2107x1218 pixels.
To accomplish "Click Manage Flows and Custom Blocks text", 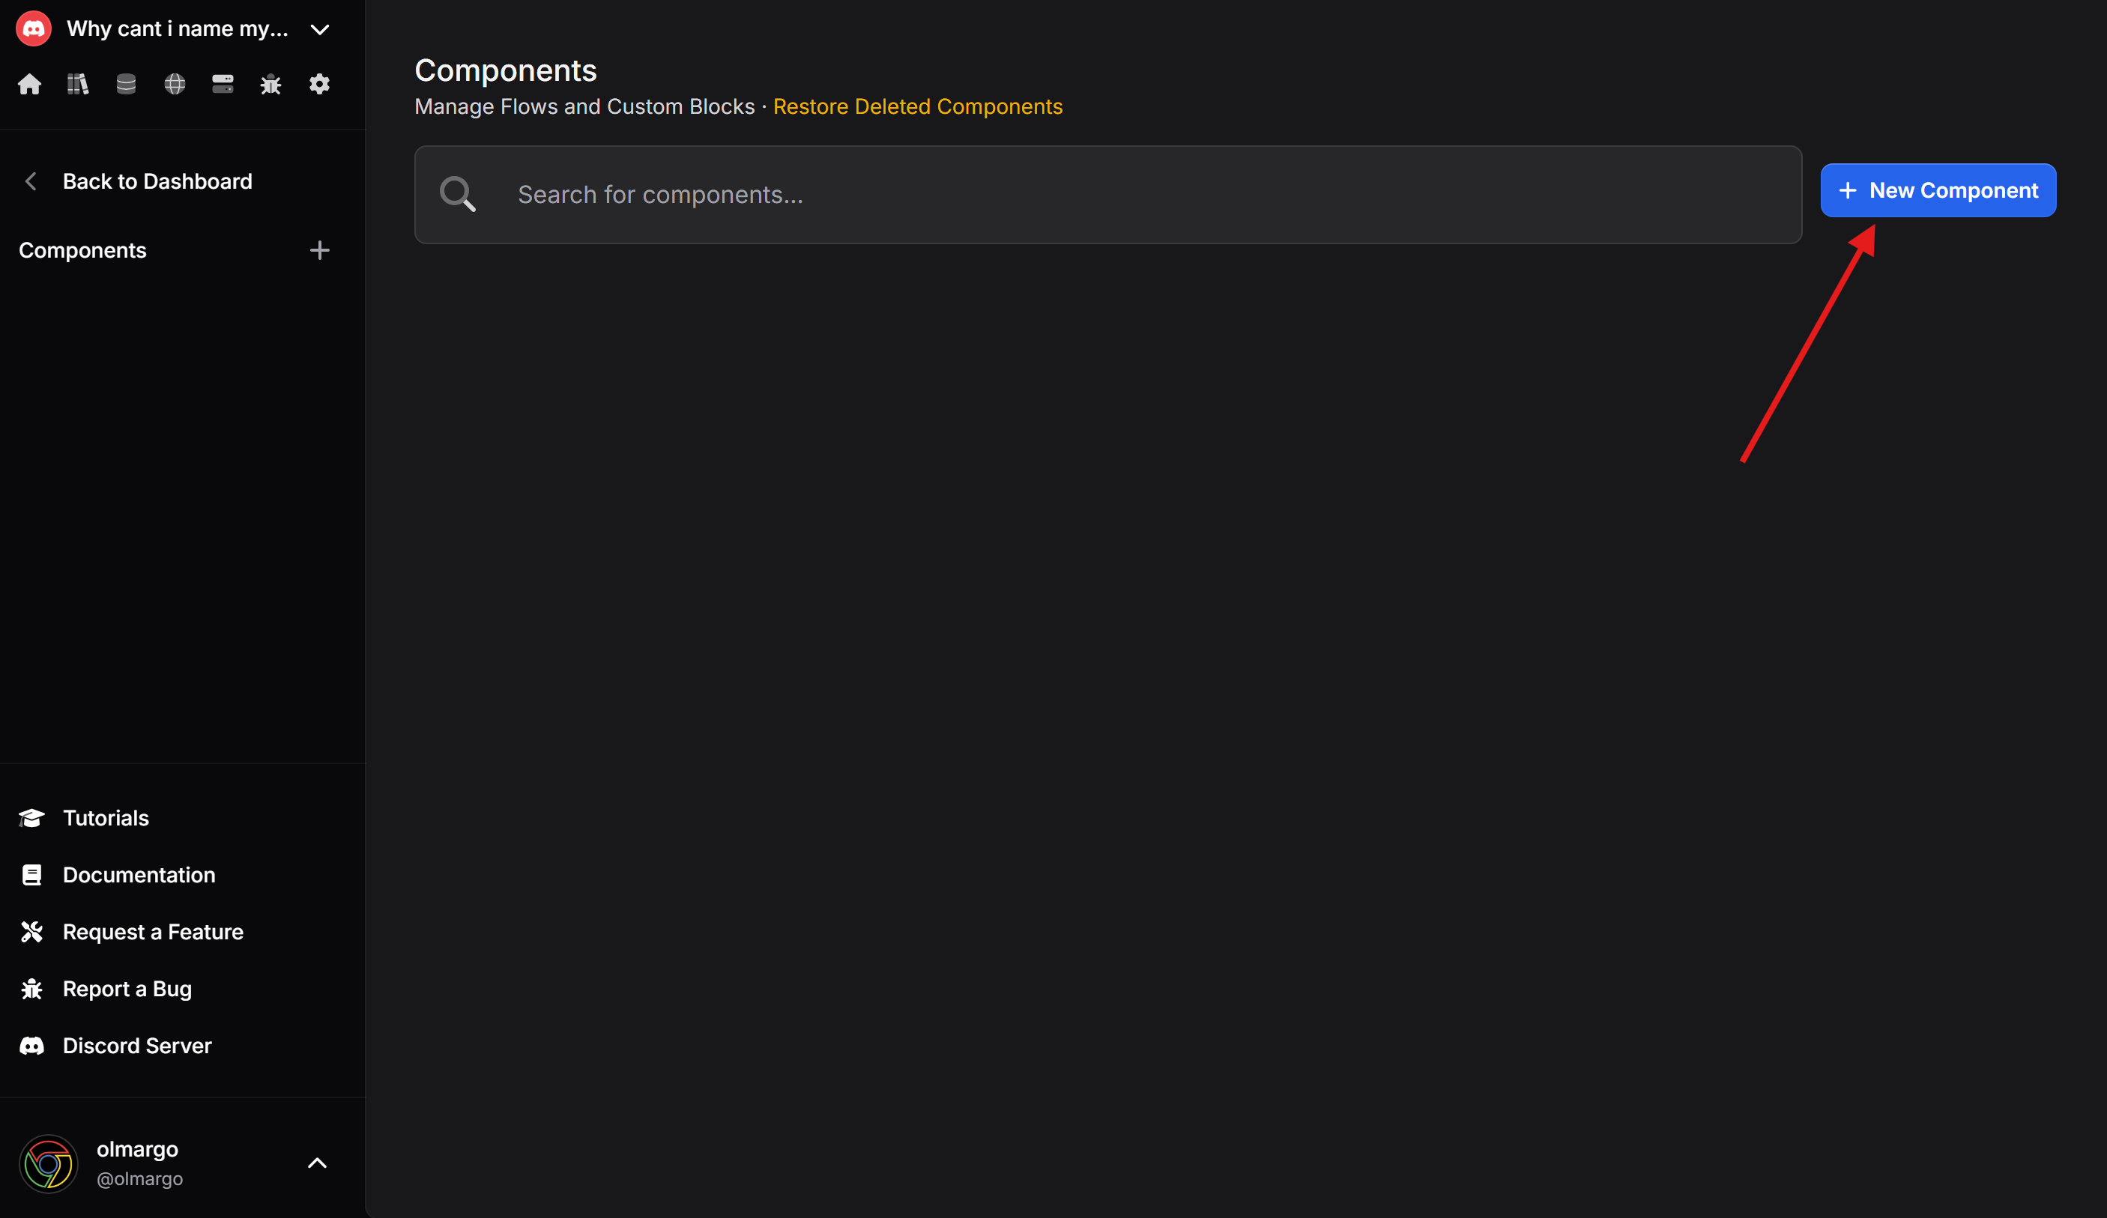I will tap(584, 107).
